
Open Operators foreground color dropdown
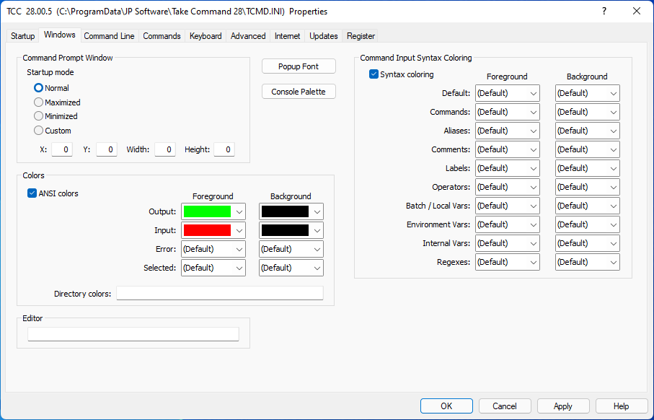507,187
